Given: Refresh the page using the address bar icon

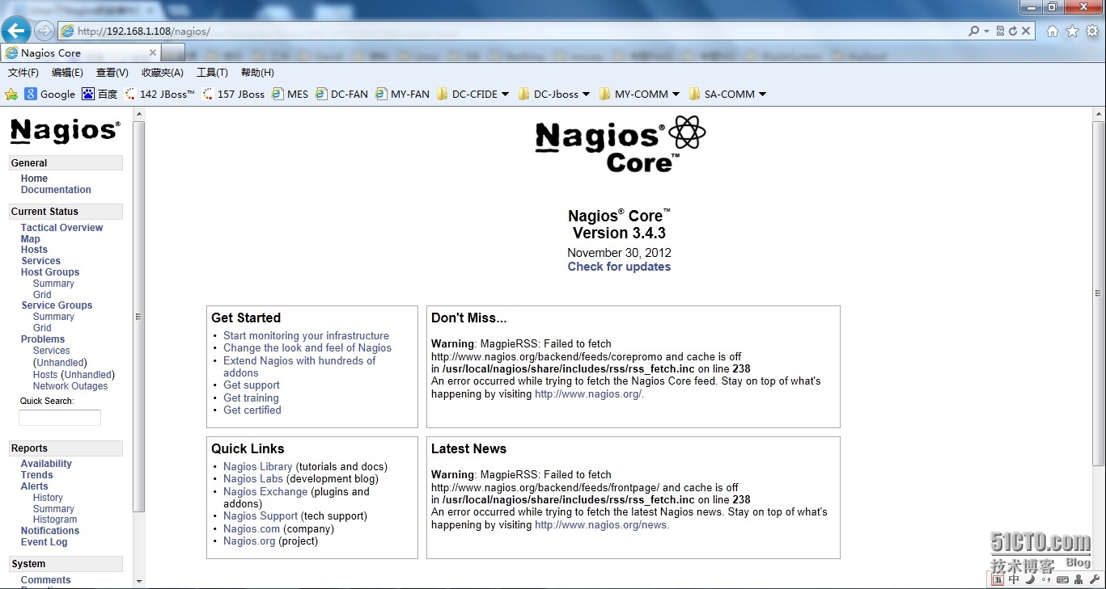Looking at the screenshot, I should point(1013,31).
